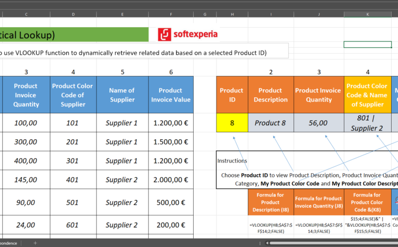Click index number 2 above Product Description
This screenshot has width=398, height=247.
(x=271, y=72)
